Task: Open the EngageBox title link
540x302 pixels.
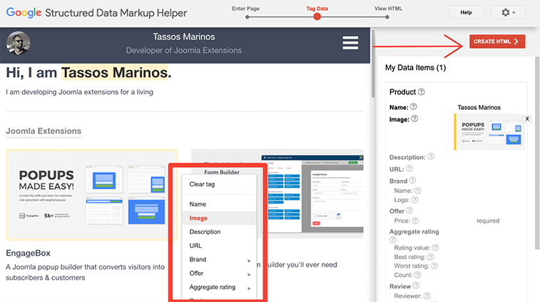Action: click(x=29, y=253)
